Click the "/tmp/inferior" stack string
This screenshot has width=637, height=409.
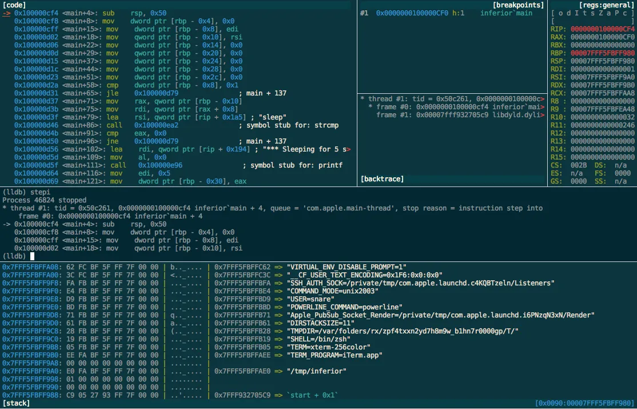click(316, 371)
